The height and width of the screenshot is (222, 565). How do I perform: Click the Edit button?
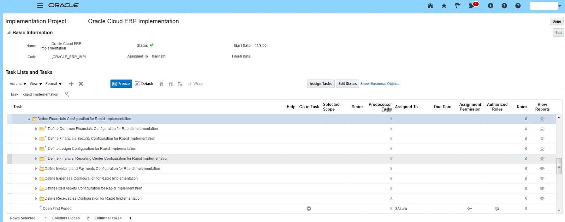point(558,33)
